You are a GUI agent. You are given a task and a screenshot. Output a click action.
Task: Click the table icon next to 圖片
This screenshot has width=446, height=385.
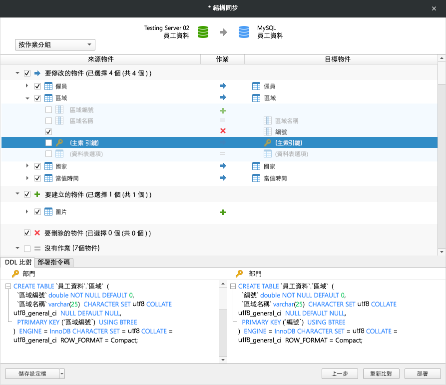(48, 211)
